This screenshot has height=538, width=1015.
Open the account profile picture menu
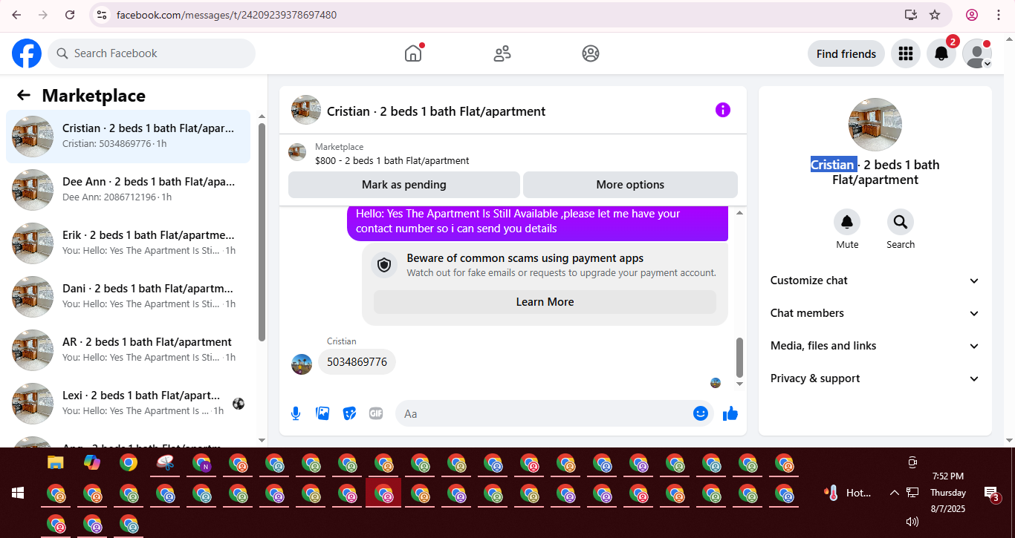pos(976,53)
